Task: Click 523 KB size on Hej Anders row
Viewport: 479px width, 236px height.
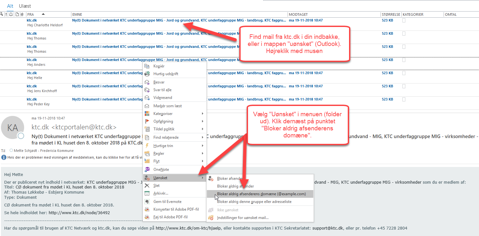Action: click(387, 60)
